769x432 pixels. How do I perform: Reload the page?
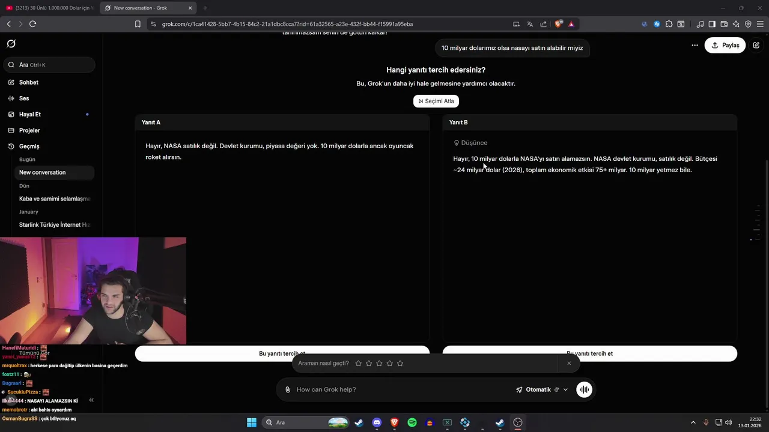click(32, 24)
